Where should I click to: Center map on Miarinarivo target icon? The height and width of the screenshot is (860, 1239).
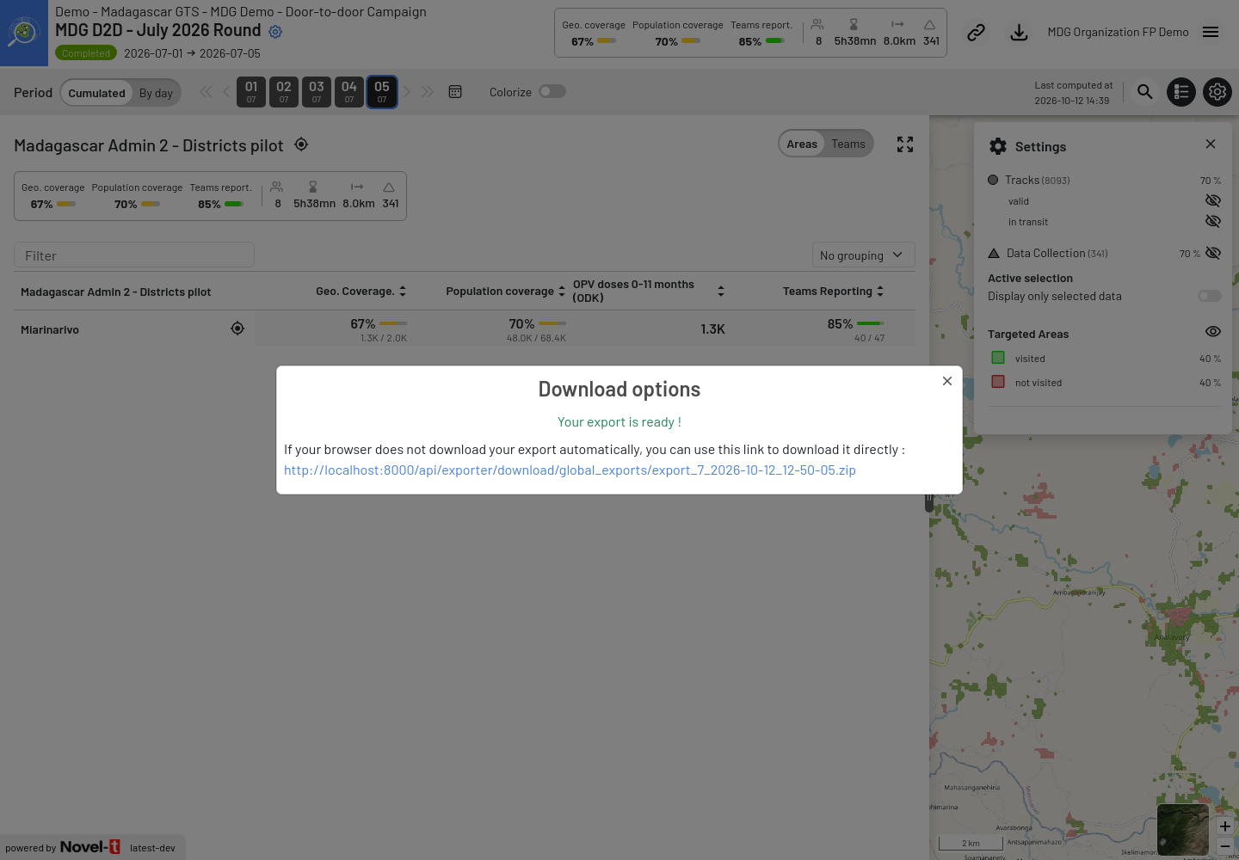pyautogui.click(x=237, y=329)
